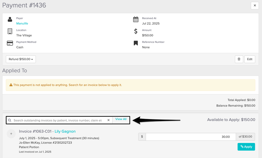Click Invoice #1063-C01 title text

pos(35,131)
